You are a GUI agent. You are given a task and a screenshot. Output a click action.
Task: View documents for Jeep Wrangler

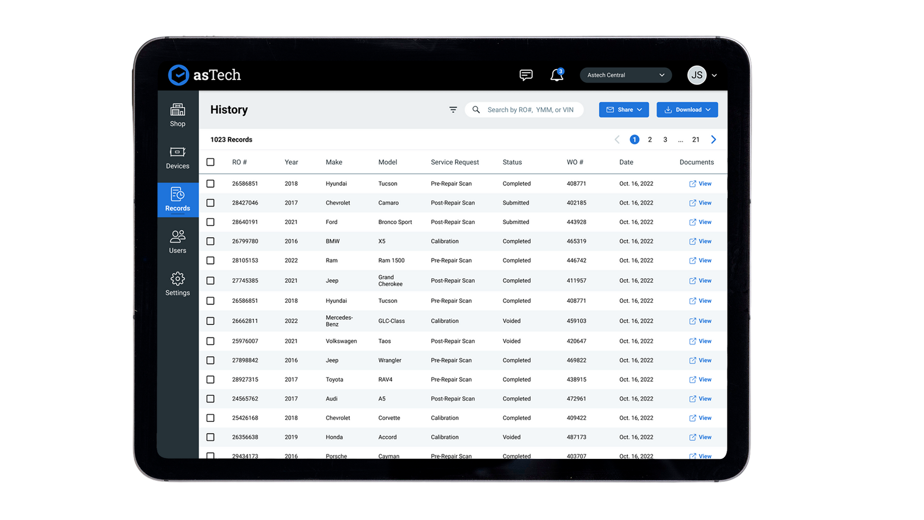click(x=700, y=360)
